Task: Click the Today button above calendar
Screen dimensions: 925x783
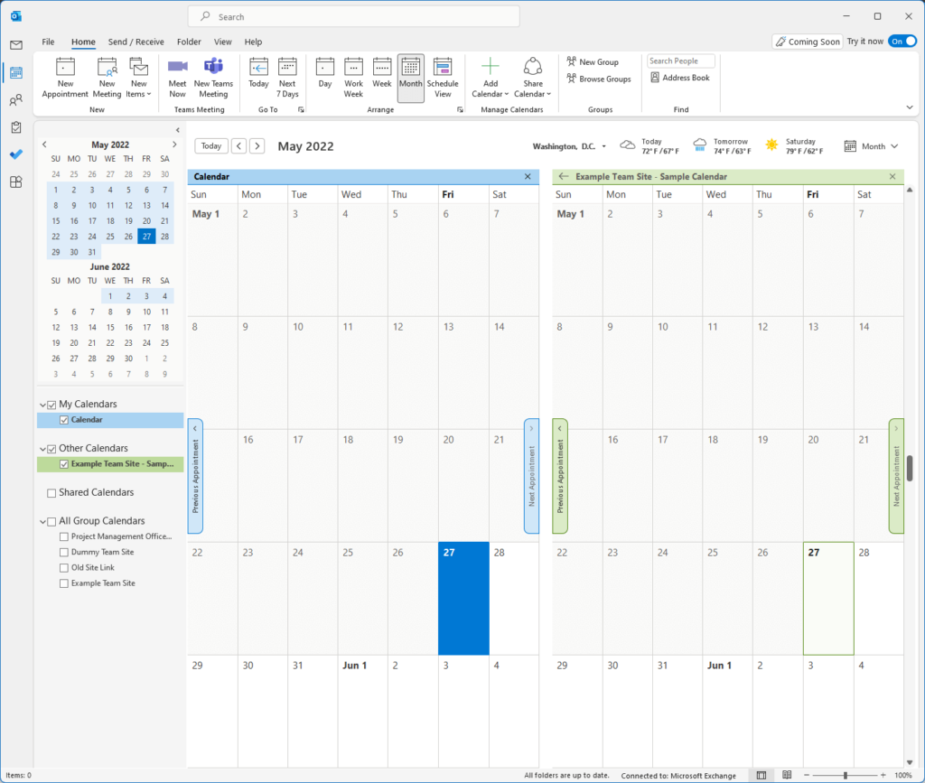Action: [x=211, y=146]
